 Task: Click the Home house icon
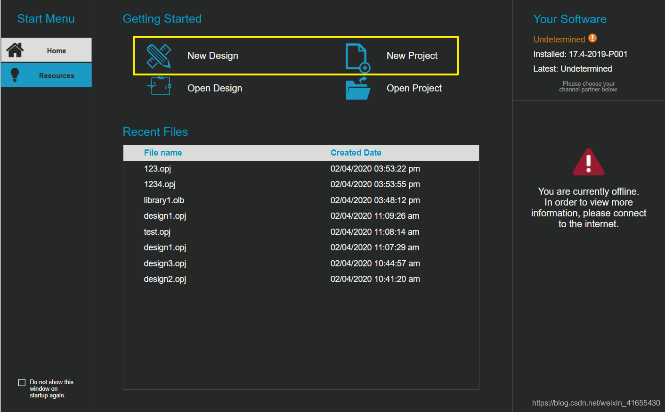tap(15, 50)
